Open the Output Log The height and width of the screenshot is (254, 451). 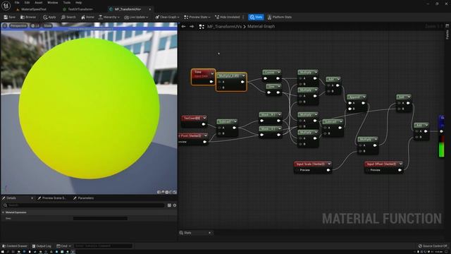42,246
